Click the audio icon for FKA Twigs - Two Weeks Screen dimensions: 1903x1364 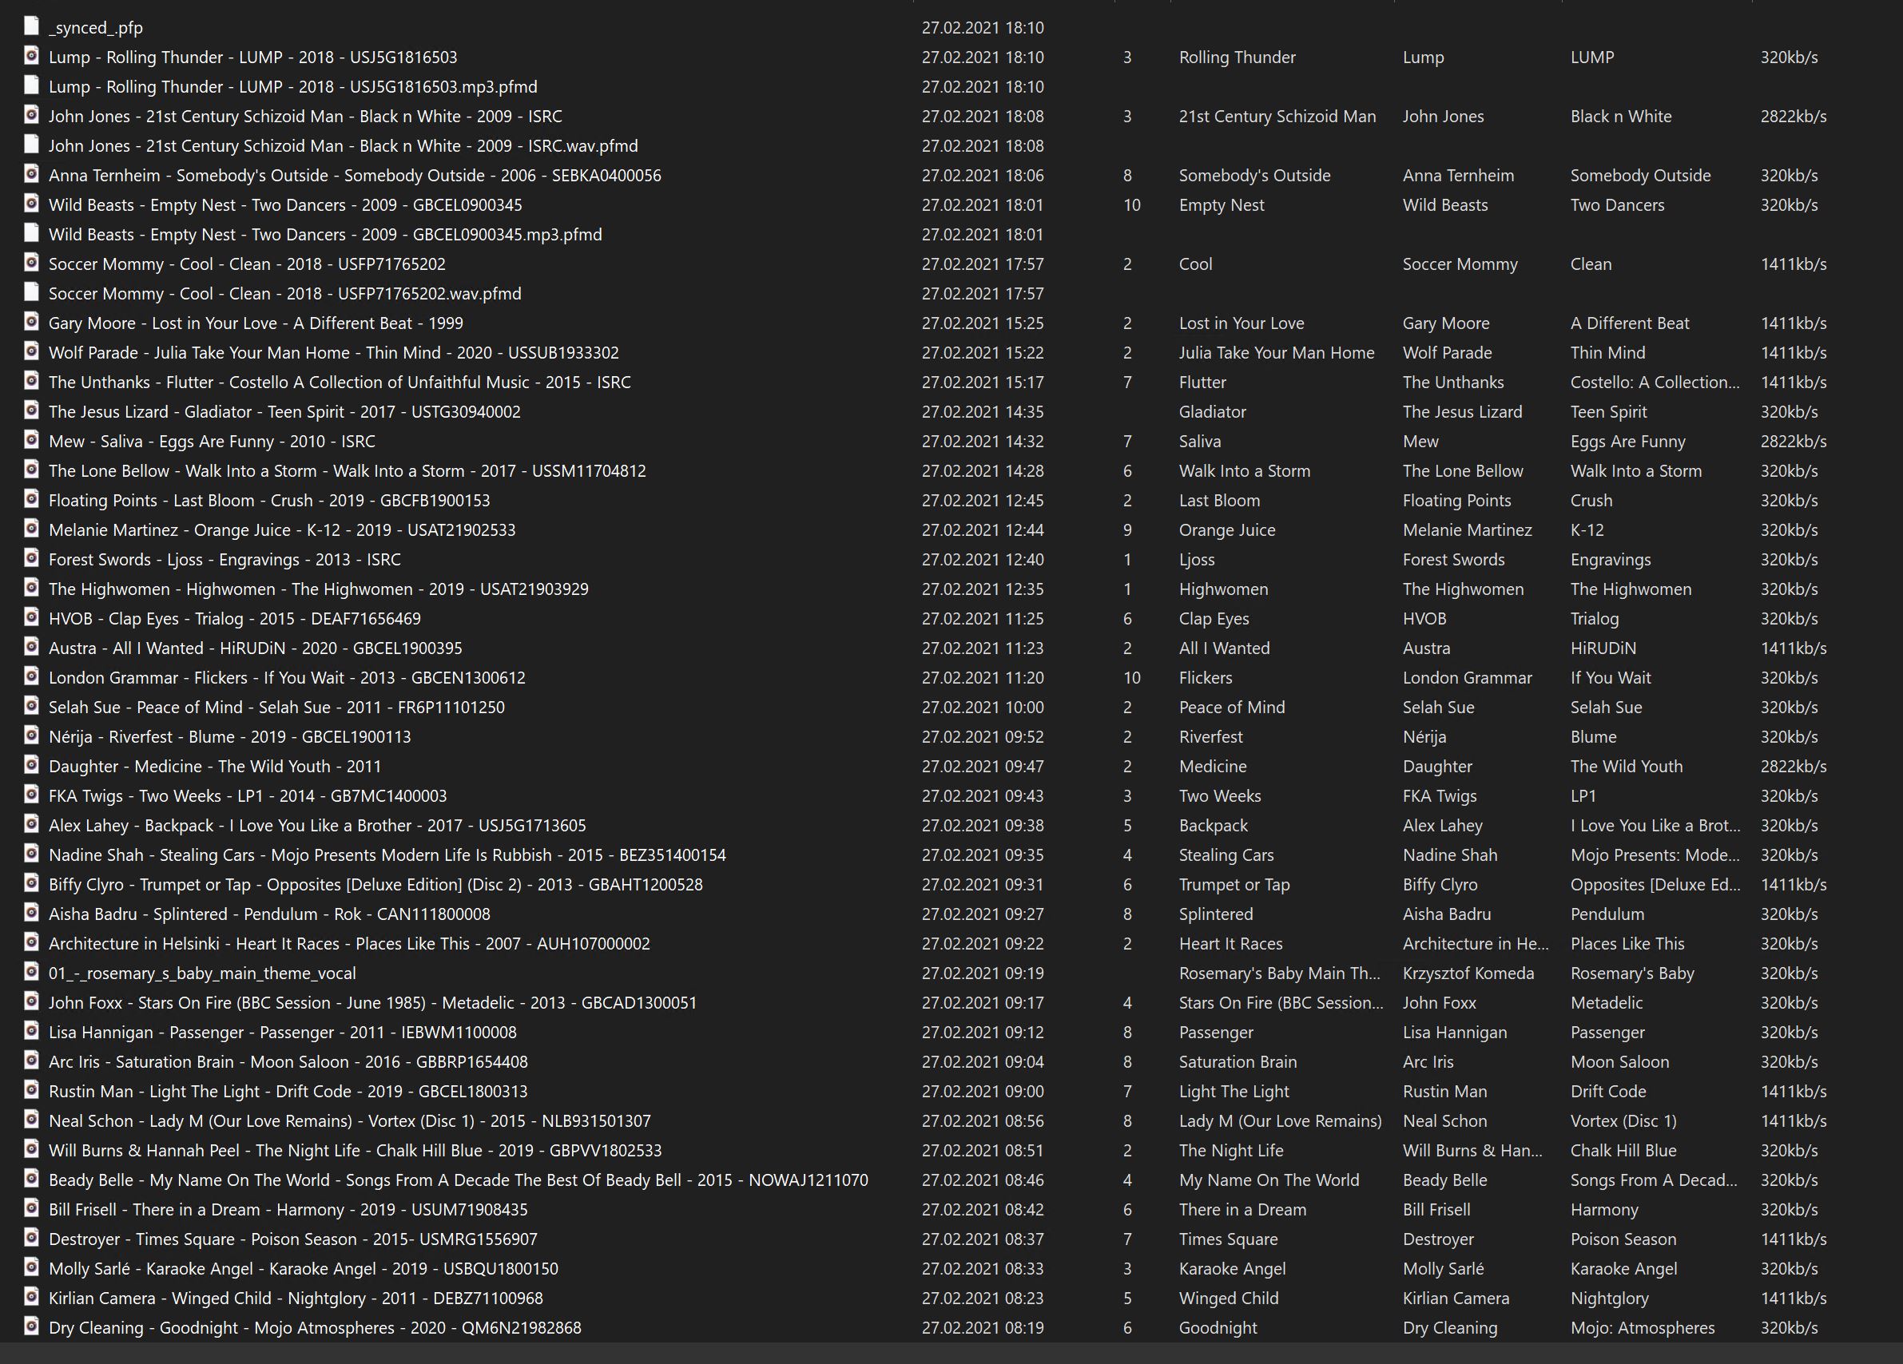point(31,795)
